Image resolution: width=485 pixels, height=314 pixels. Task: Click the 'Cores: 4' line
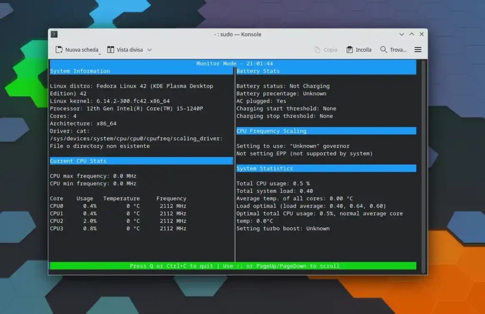click(x=63, y=116)
